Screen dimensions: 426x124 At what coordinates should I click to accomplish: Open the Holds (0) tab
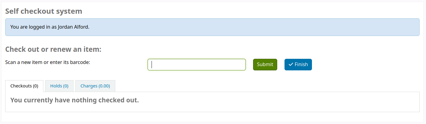click(x=59, y=86)
